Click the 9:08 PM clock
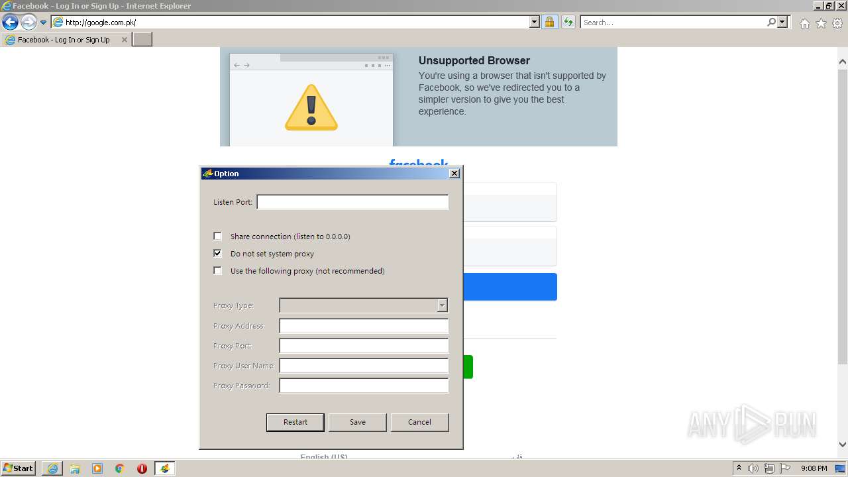The height and width of the screenshot is (477, 848). 814,468
